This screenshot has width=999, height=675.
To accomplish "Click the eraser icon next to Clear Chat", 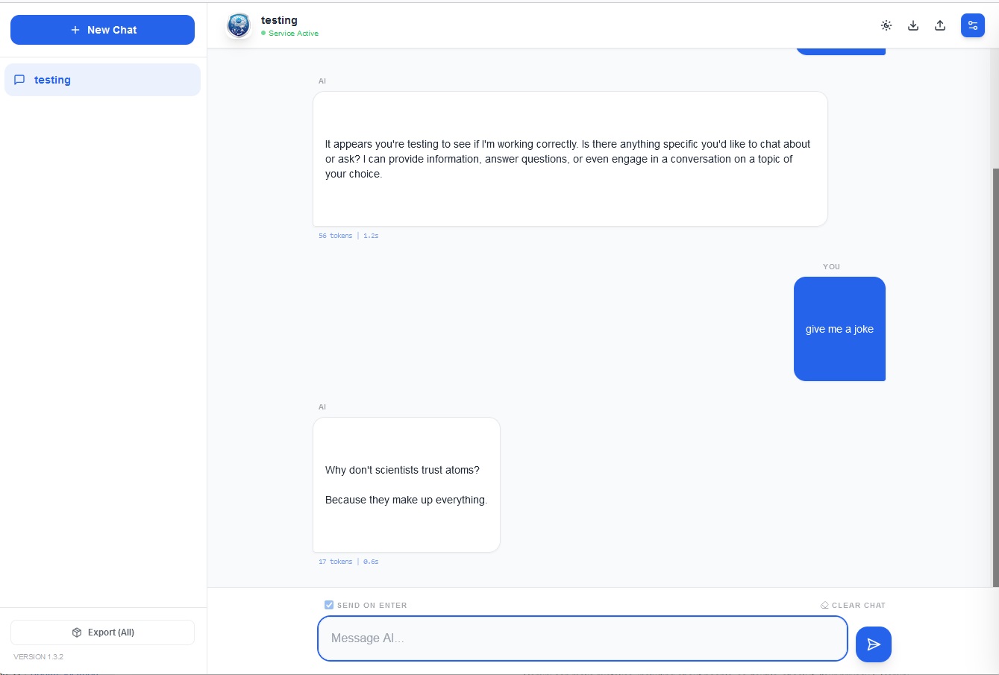I will click(824, 605).
